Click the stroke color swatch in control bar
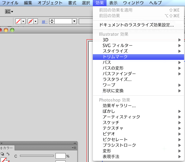 [x=30, y=21]
